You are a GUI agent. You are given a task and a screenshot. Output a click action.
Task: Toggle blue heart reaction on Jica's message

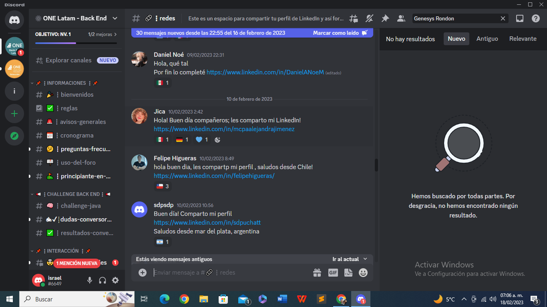coord(202,140)
